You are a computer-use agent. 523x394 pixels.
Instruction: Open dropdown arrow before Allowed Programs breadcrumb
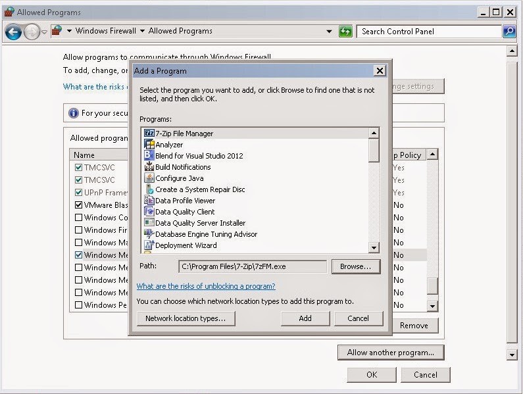coord(142,31)
